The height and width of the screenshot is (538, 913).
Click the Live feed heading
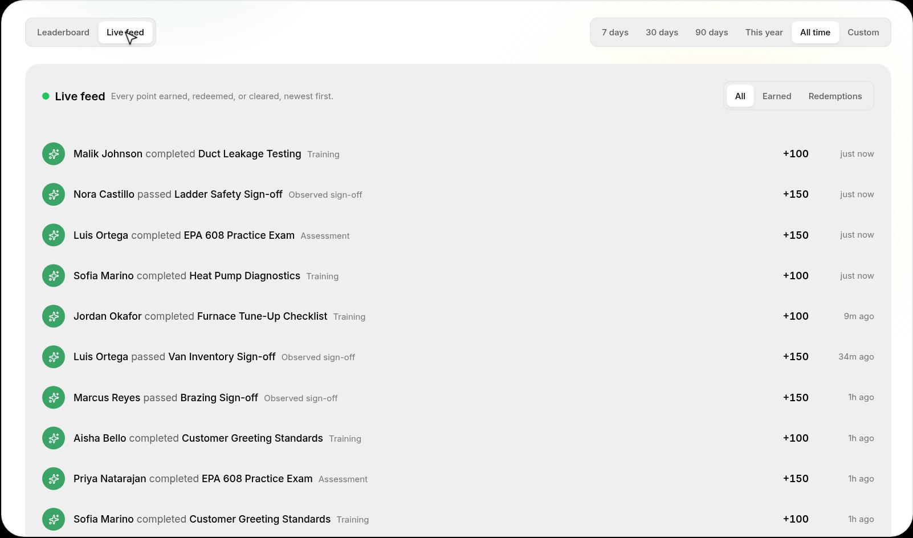(x=80, y=96)
